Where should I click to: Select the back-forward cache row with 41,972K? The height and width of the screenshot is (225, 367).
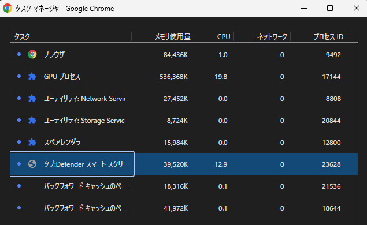184,208
